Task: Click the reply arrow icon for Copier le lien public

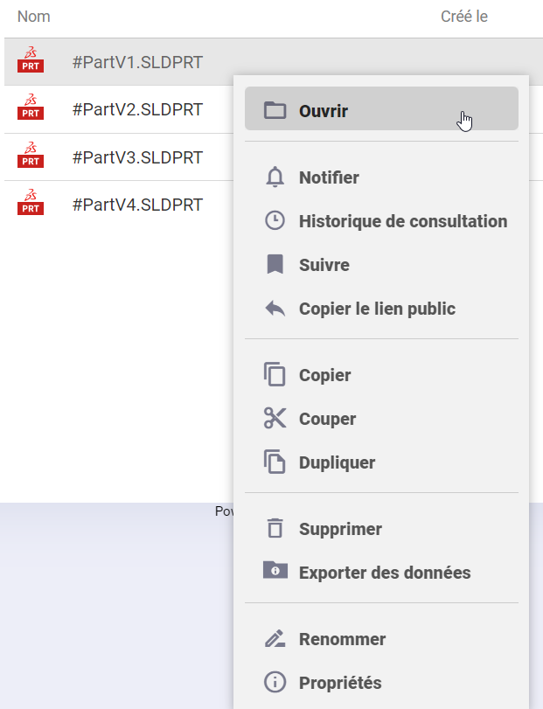Action: 275,309
